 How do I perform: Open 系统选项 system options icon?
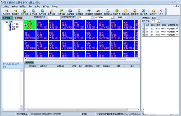(6, 12)
